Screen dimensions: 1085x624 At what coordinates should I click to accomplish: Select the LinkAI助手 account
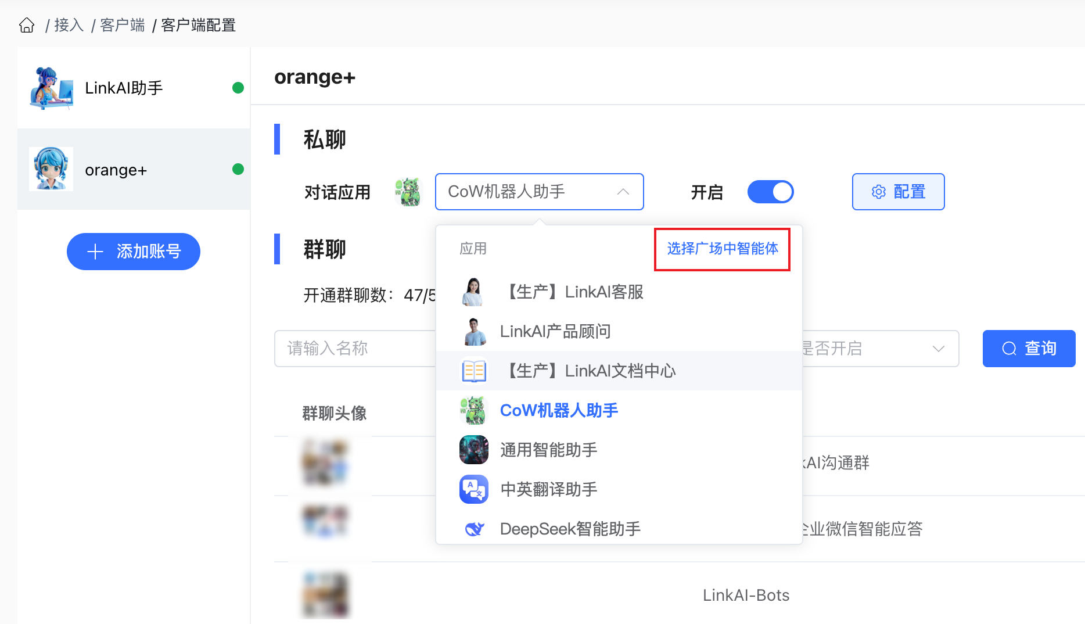134,88
